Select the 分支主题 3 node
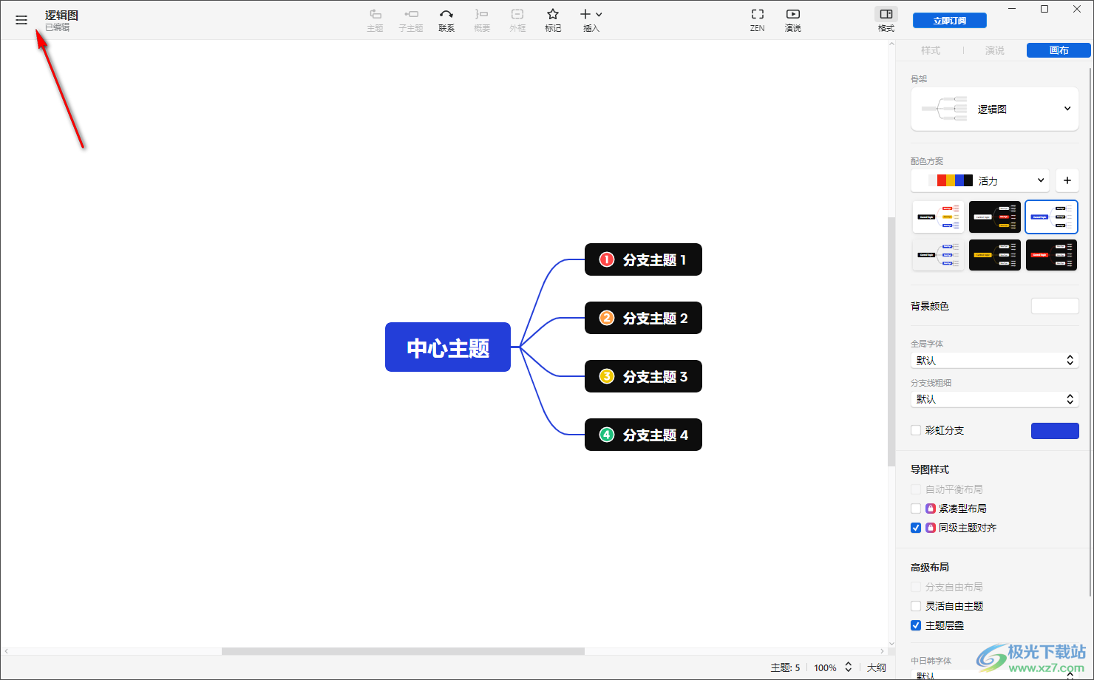 [x=643, y=376]
